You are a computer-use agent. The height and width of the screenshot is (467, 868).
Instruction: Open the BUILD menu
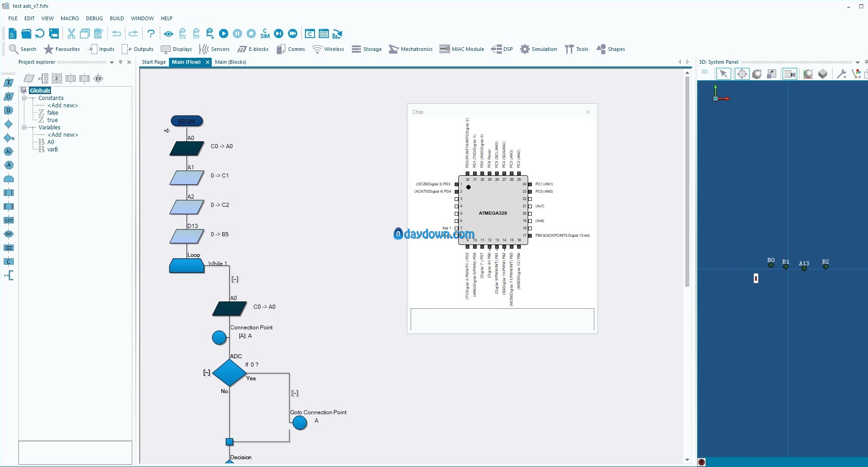coord(117,18)
